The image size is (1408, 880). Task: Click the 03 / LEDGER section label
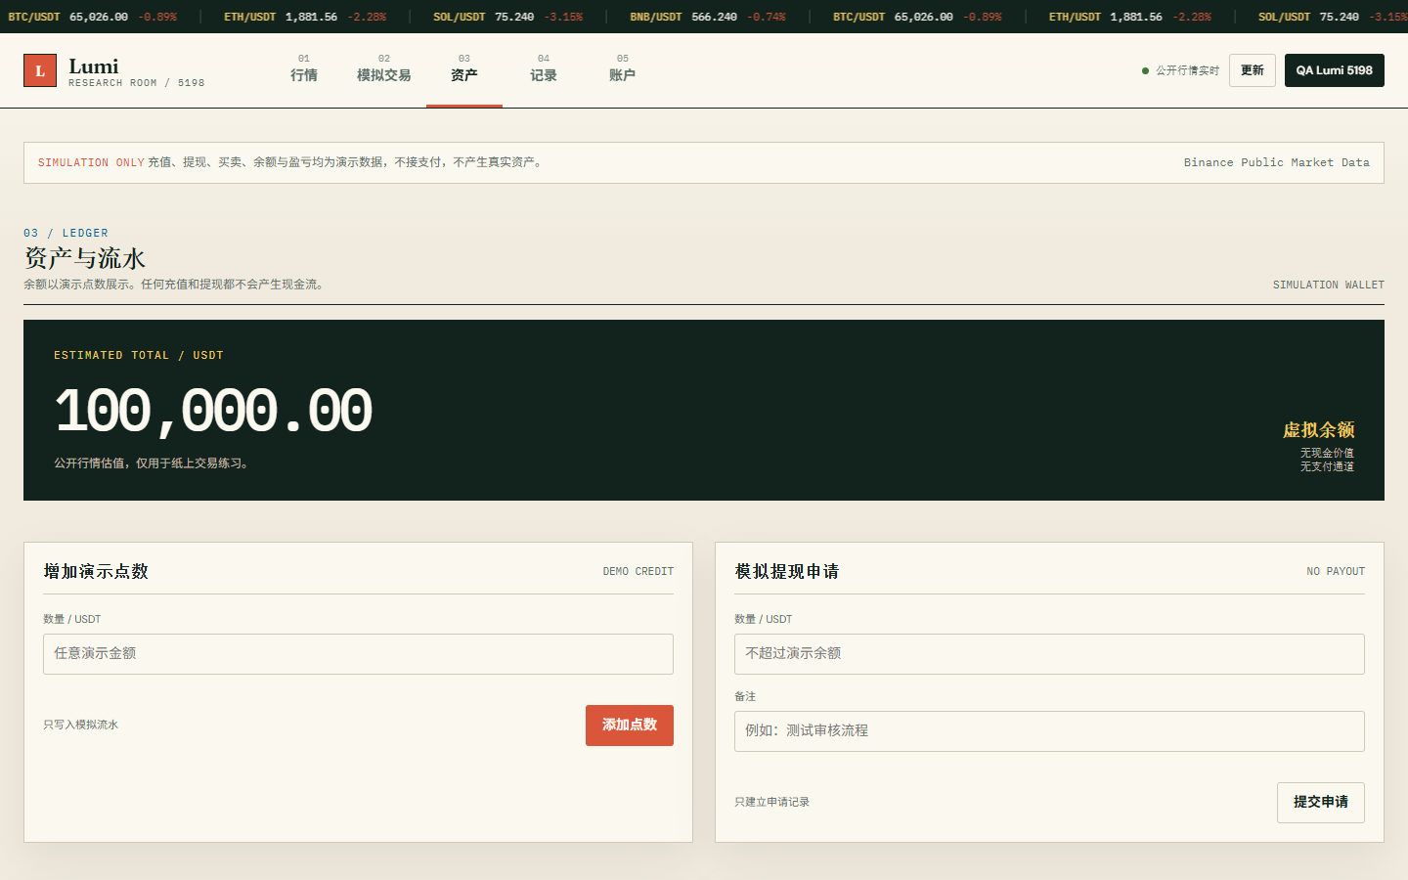tap(66, 233)
